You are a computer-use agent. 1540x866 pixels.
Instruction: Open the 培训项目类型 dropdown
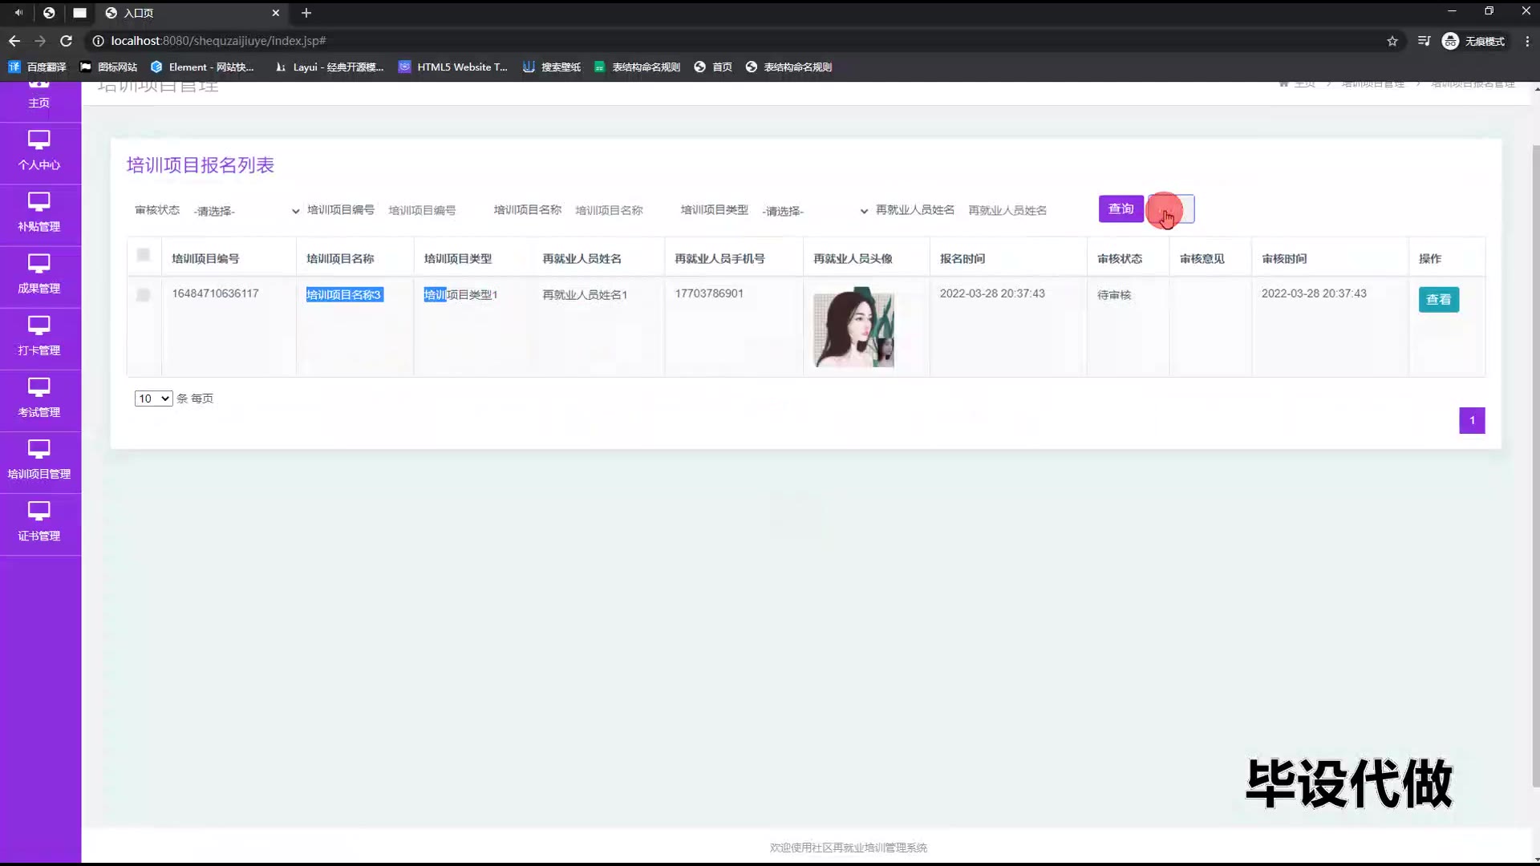click(x=814, y=211)
